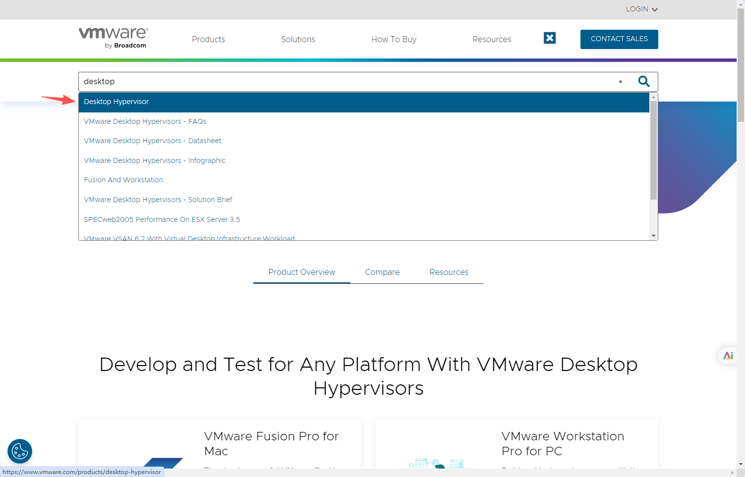Click the VMware Fusion Pro for Mac heading
Screen dimensions: 745x477
[x=271, y=443]
